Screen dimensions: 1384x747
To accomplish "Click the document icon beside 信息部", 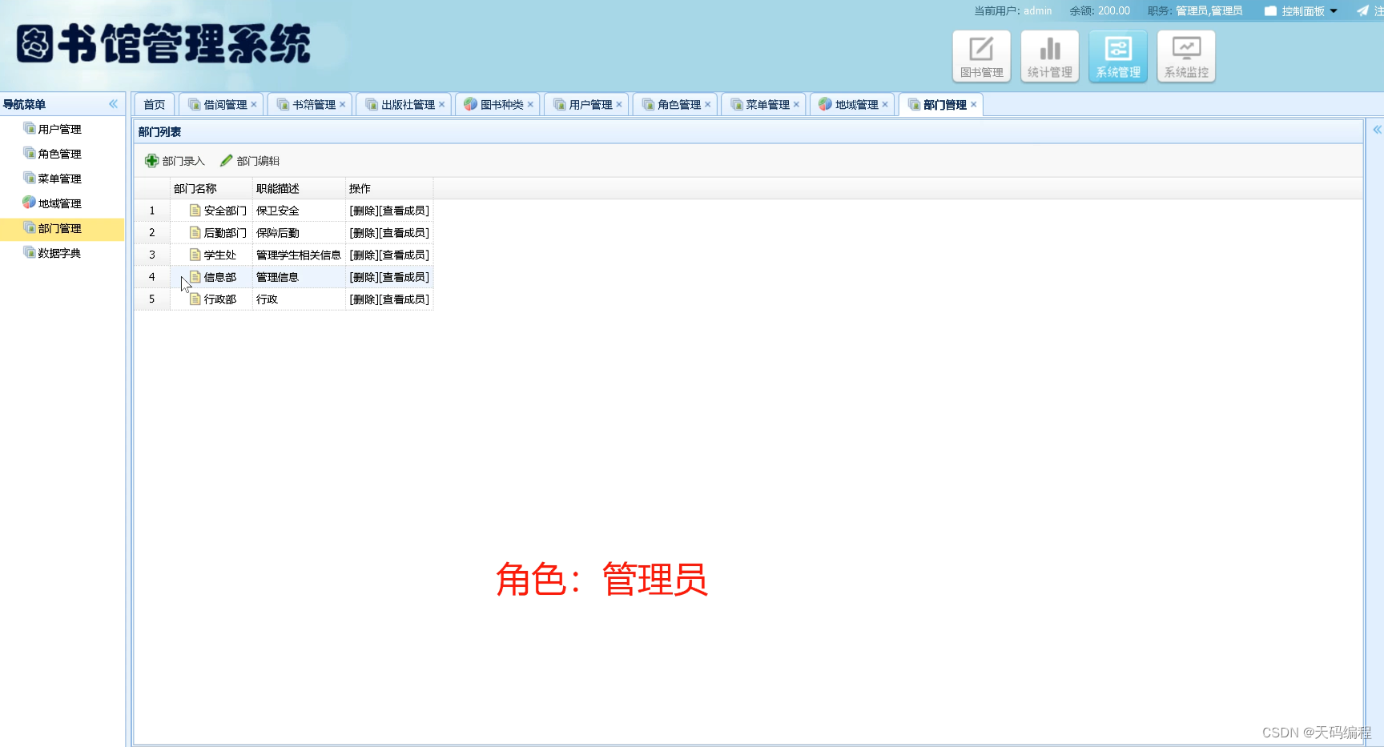I will click(x=195, y=276).
